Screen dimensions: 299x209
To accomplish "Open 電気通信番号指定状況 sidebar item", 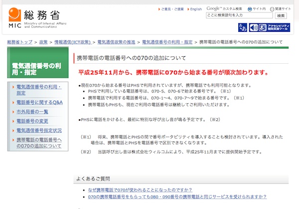I will 39,130.
